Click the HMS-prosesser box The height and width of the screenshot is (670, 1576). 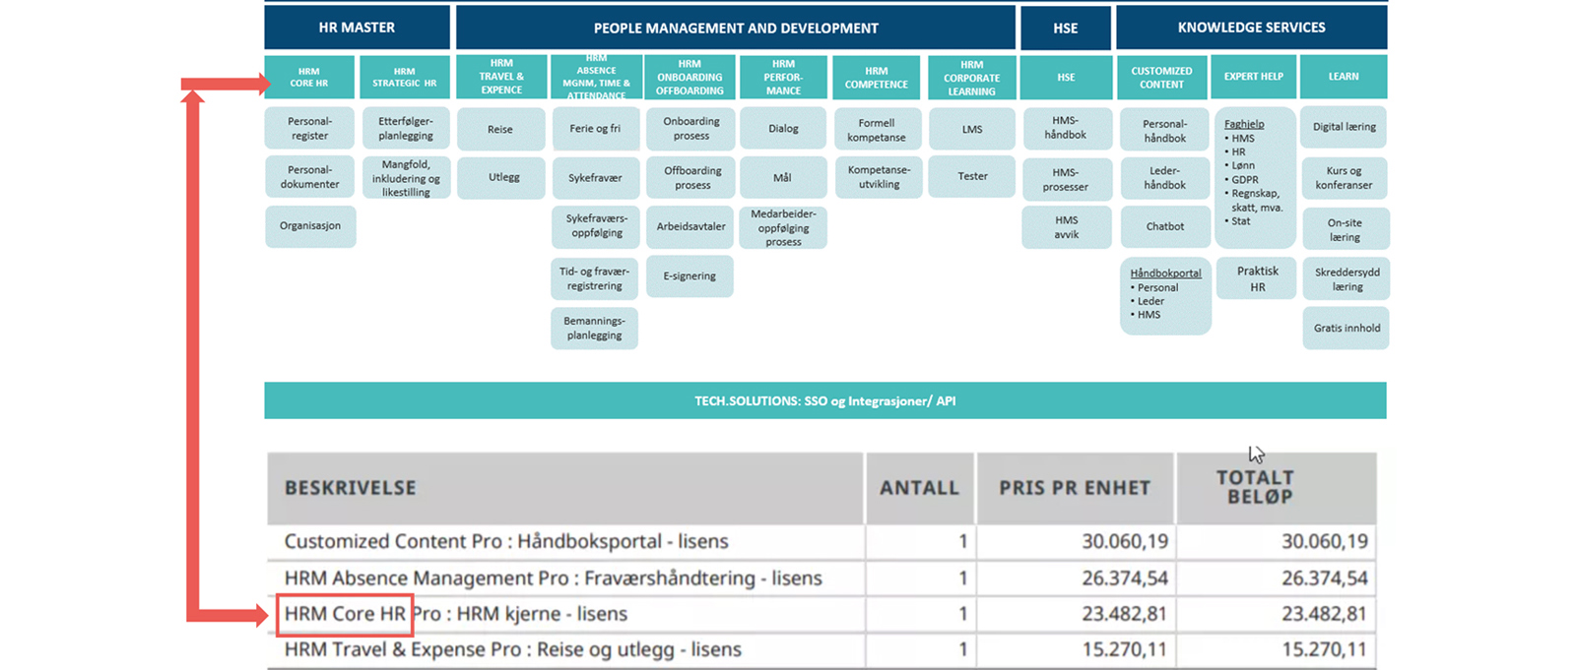(x=1066, y=179)
